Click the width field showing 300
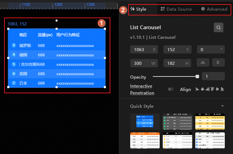This screenshot has width=233, height=154. (144, 63)
